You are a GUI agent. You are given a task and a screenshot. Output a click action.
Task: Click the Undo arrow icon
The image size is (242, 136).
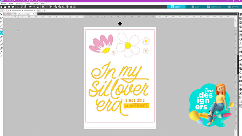pyautogui.click(x=31, y=7)
